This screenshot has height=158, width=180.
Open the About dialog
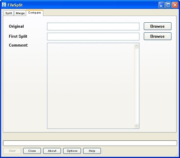(52, 151)
